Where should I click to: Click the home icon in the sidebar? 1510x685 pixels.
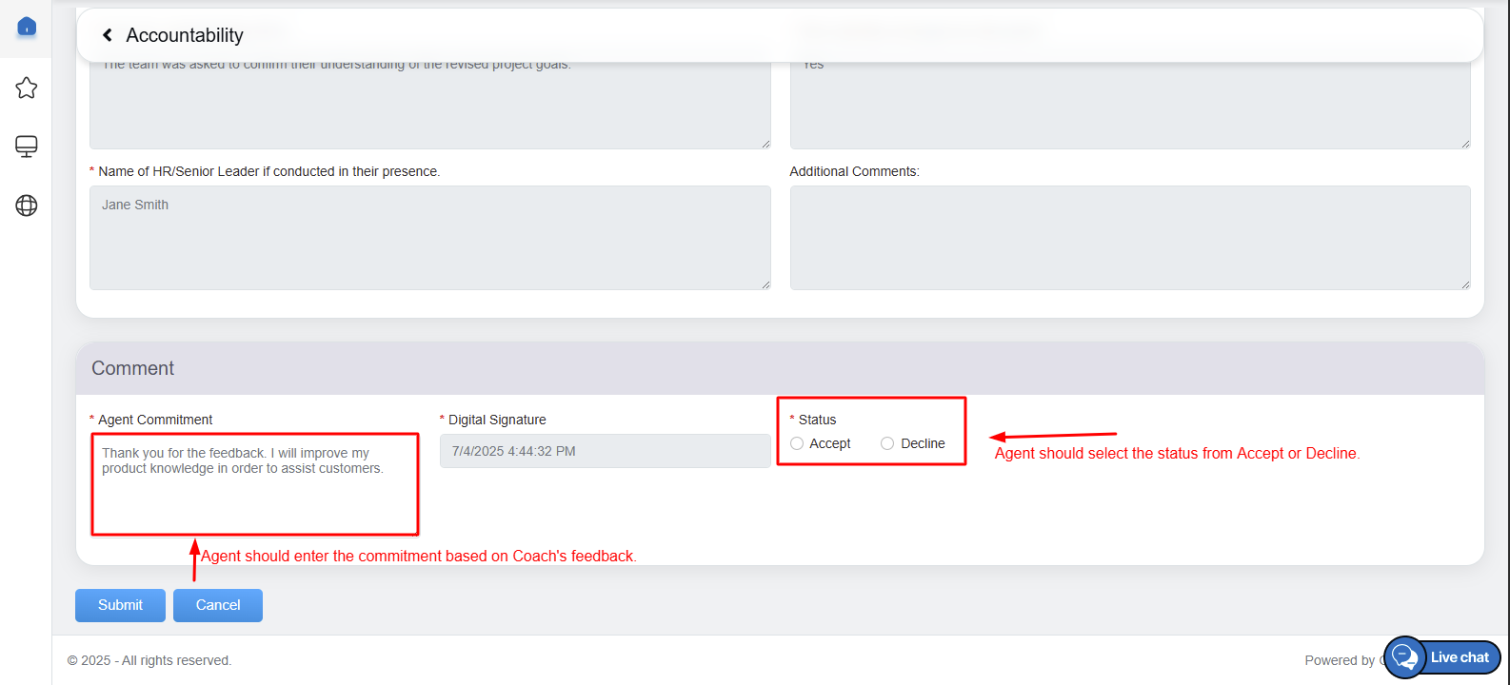pyautogui.click(x=27, y=28)
